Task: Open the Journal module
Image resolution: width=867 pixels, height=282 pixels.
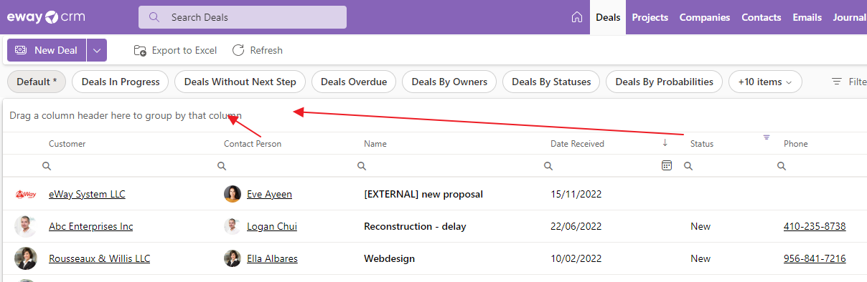Action: 850,17
